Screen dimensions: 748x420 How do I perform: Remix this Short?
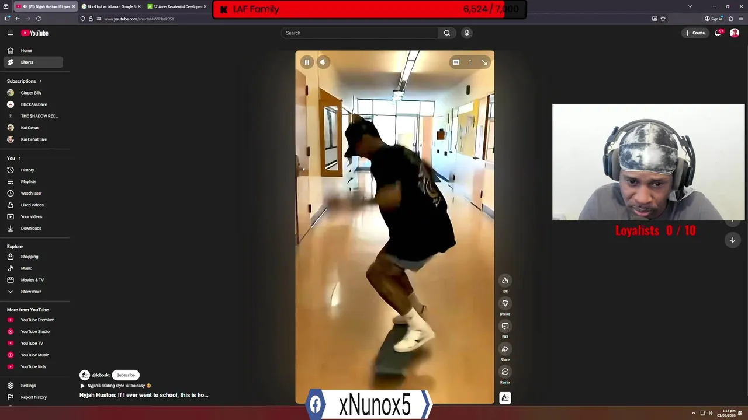coord(505,372)
